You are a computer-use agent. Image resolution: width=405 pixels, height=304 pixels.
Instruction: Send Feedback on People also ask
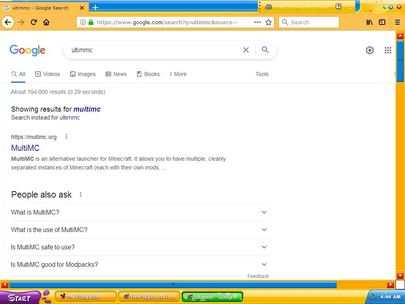point(258,276)
